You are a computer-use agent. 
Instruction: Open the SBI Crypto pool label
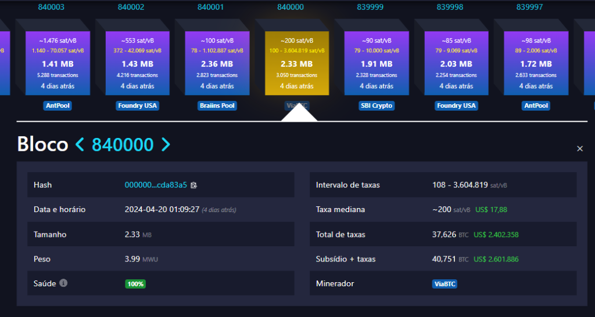pyautogui.click(x=377, y=105)
